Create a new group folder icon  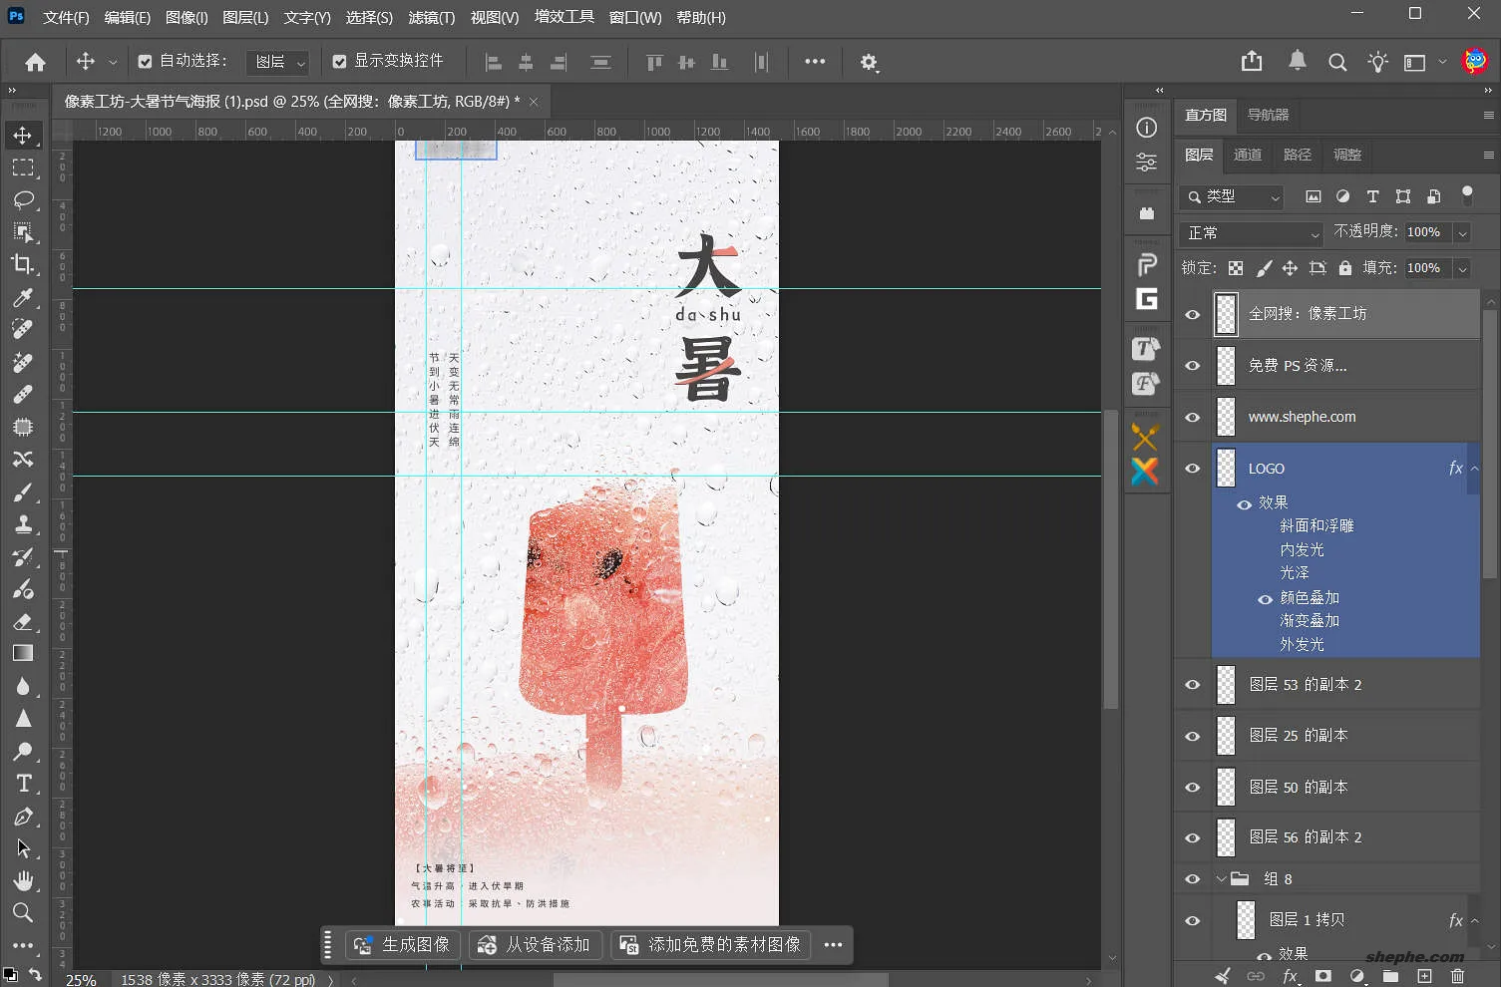[x=1390, y=976]
